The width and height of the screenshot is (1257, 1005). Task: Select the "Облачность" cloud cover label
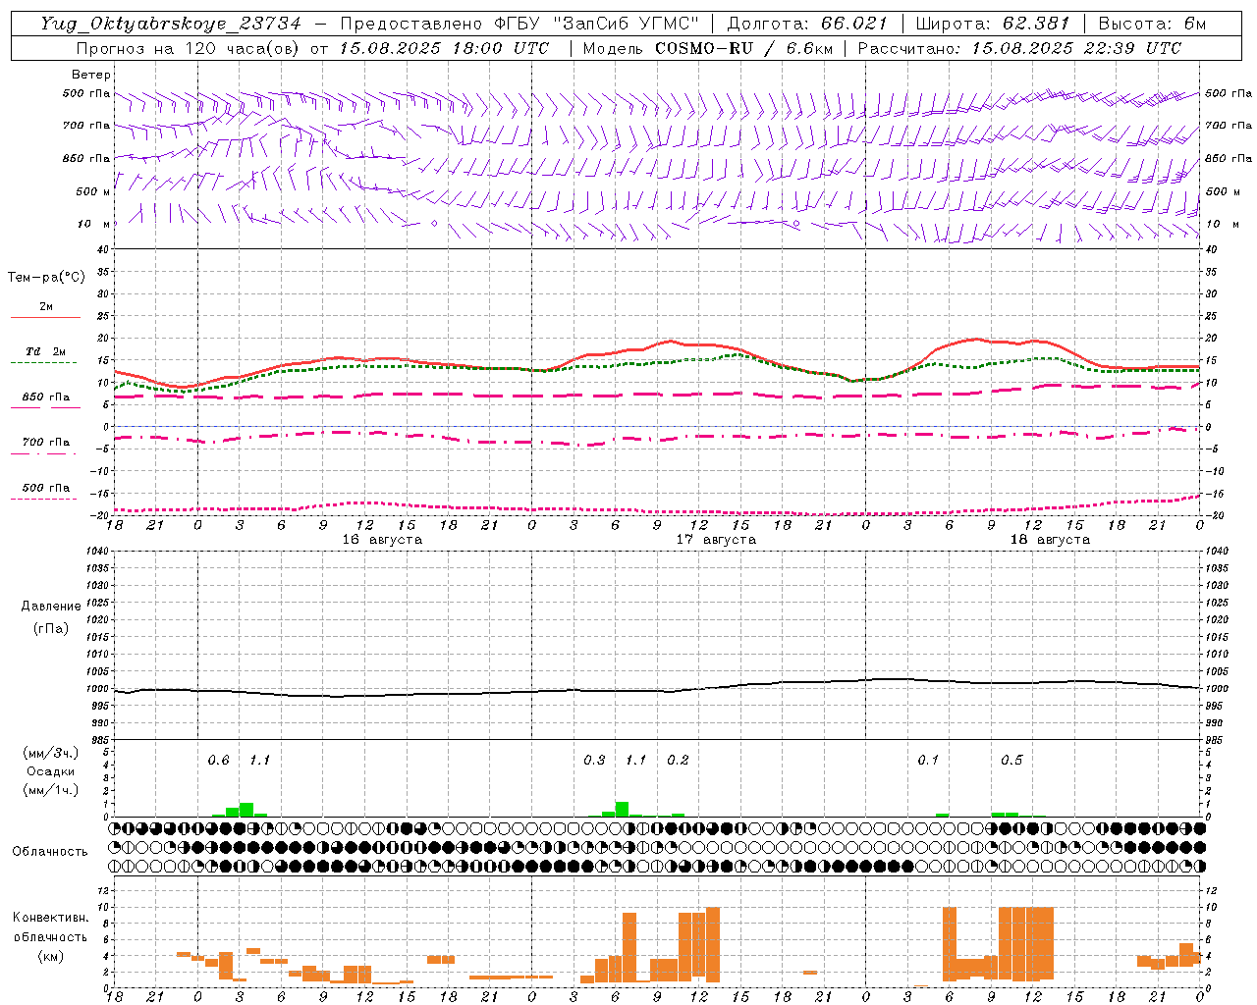(50, 852)
